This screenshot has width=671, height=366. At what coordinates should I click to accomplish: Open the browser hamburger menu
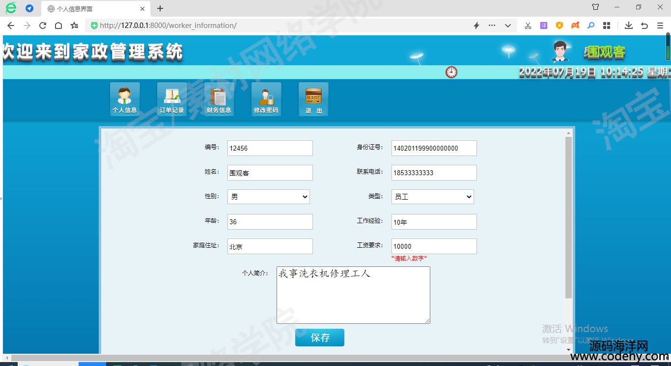[660, 26]
